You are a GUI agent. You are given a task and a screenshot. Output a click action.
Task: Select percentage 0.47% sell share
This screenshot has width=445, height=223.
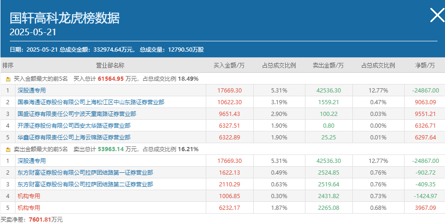point(378,102)
